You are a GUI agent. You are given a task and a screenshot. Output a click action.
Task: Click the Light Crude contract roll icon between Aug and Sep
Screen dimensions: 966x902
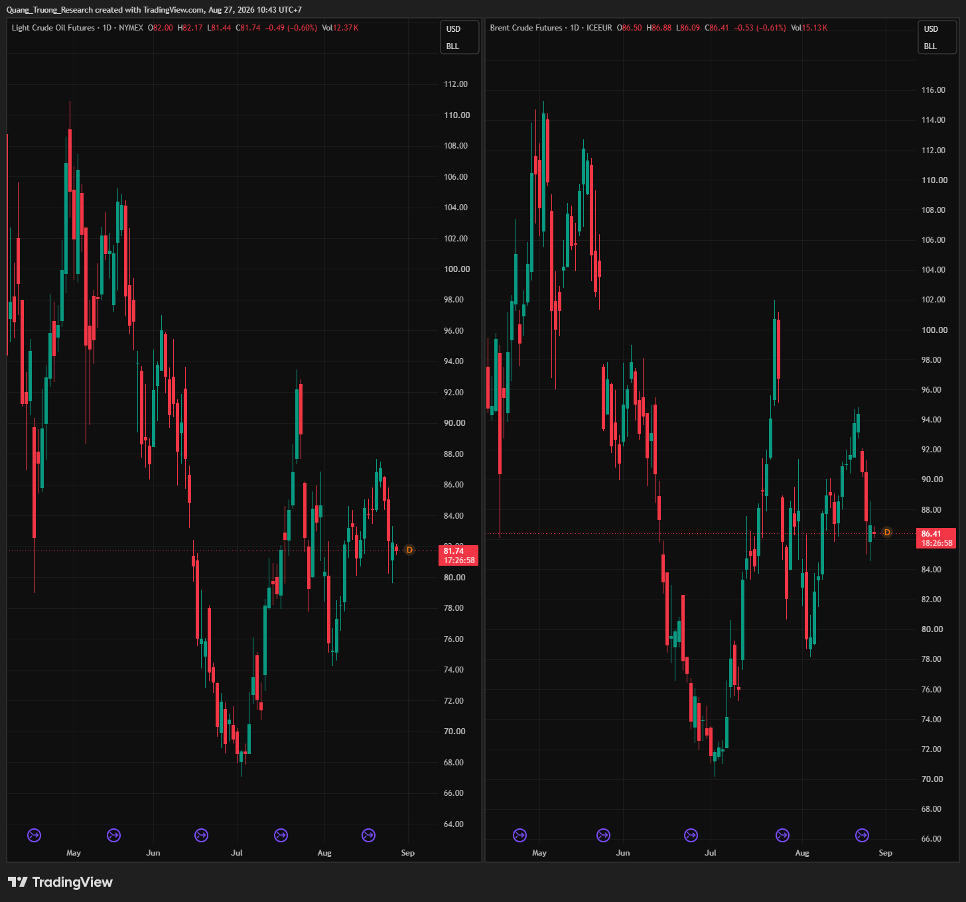pyautogui.click(x=368, y=835)
